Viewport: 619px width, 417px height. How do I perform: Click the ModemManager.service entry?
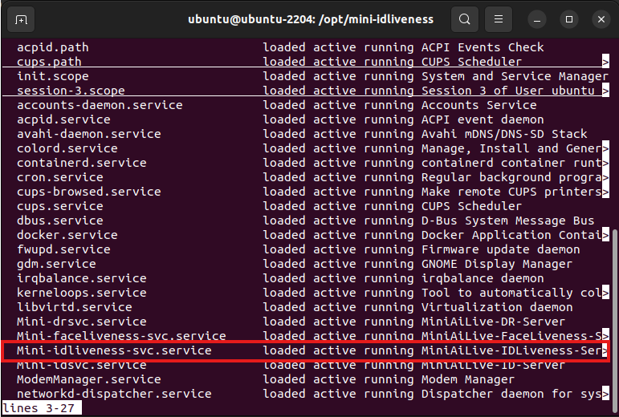89,379
